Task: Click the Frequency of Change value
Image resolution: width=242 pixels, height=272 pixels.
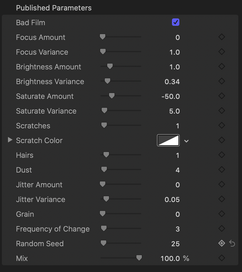Action: click(x=177, y=229)
